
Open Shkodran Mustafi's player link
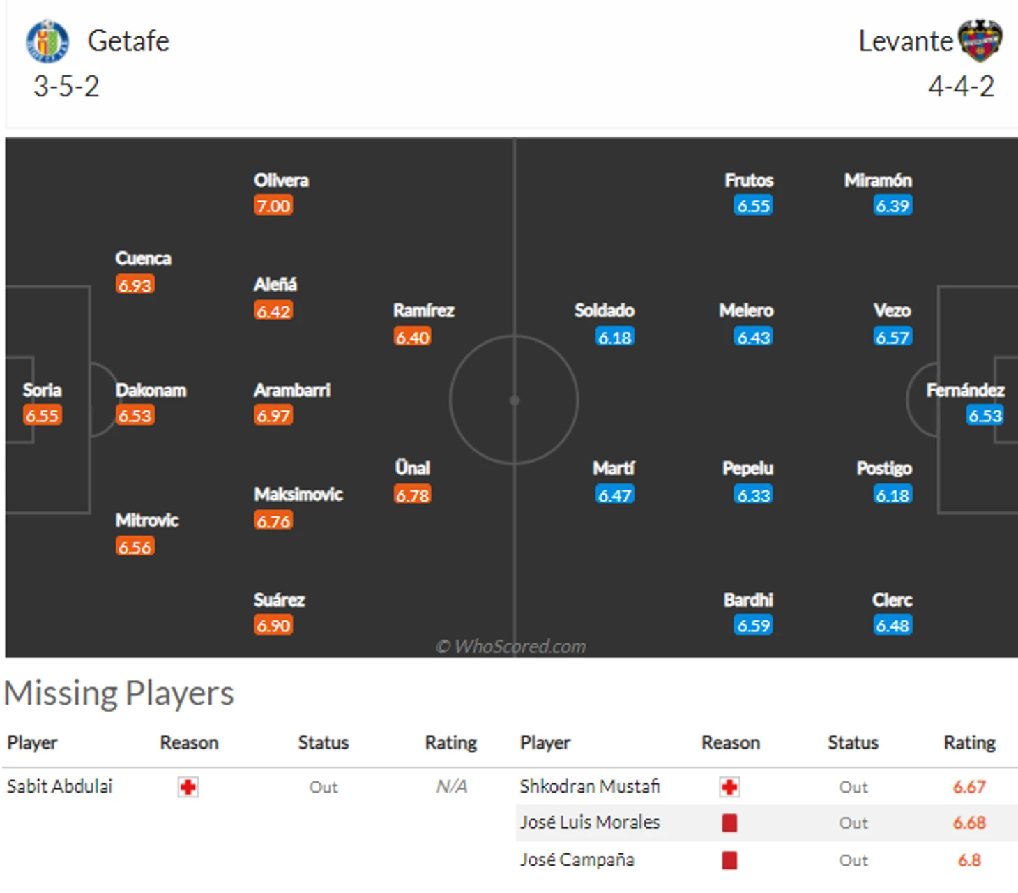590,786
